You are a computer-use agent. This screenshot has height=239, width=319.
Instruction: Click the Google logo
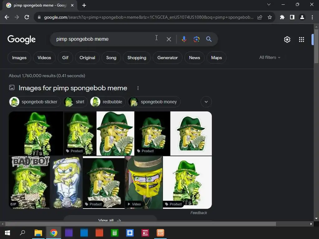coord(21,40)
